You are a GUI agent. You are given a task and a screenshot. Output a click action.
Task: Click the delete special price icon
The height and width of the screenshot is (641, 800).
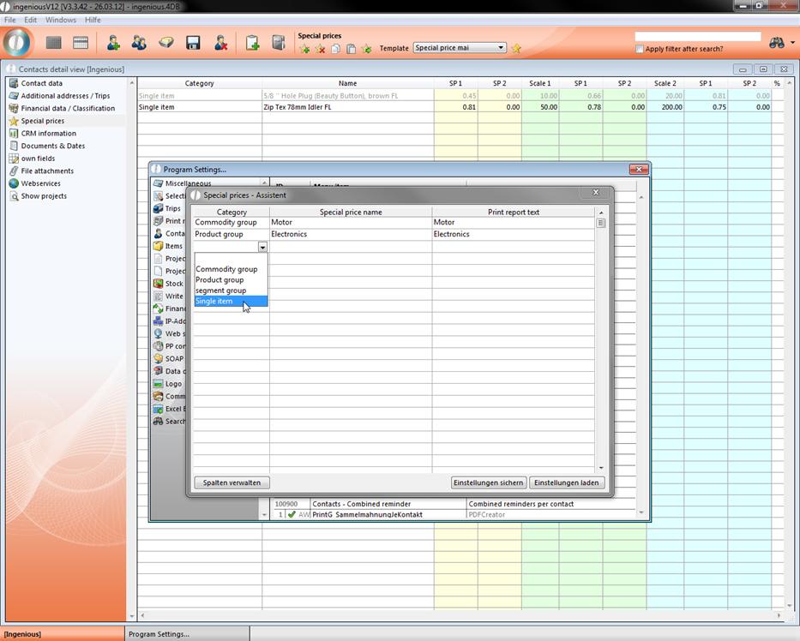click(x=320, y=49)
